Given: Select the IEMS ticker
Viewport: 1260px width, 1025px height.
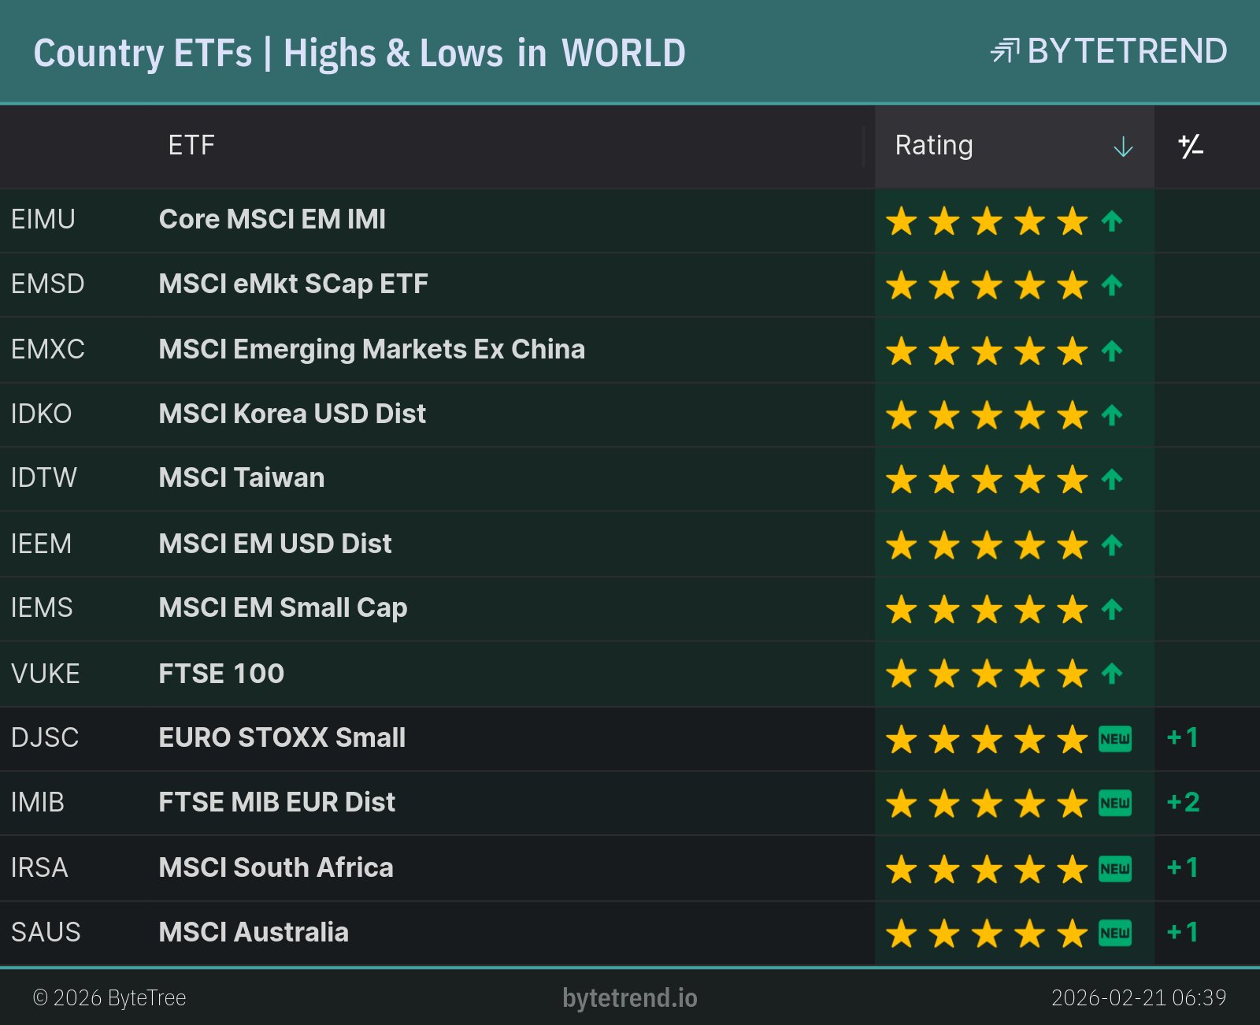Looking at the screenshot, I should coord(42,607).
